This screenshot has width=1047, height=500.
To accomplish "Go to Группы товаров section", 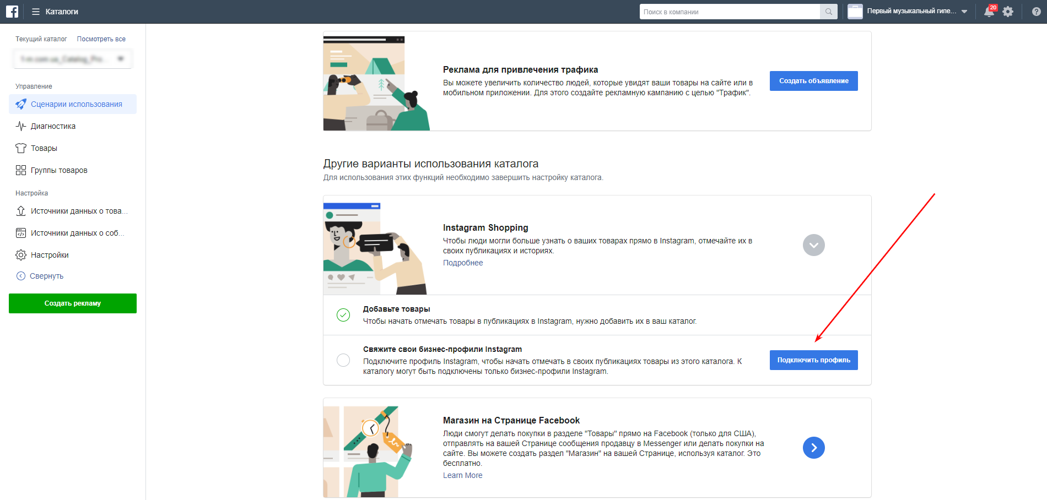I will coord(59,170).
